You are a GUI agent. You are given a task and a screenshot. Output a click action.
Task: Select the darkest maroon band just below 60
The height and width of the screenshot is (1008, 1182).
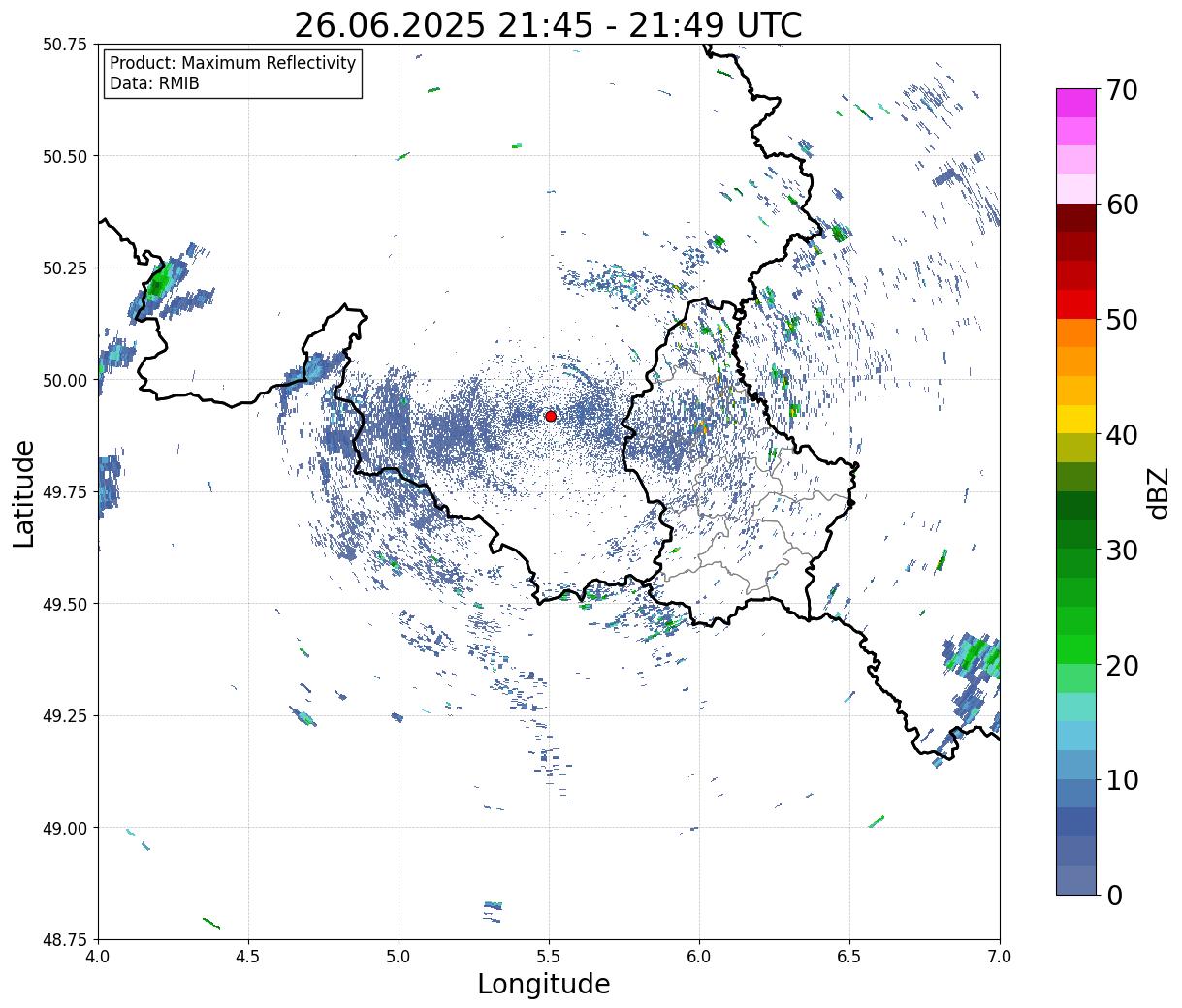point(1076,217)
